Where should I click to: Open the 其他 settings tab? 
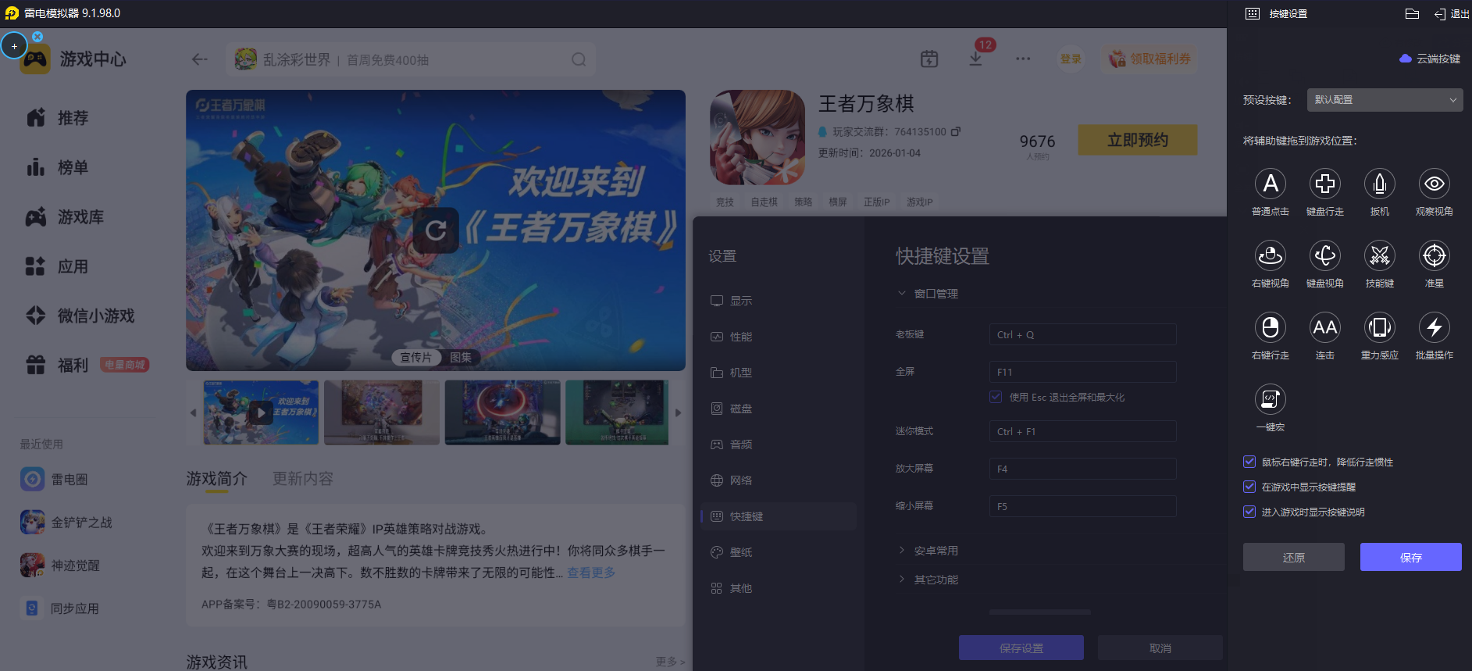point(779,588)
